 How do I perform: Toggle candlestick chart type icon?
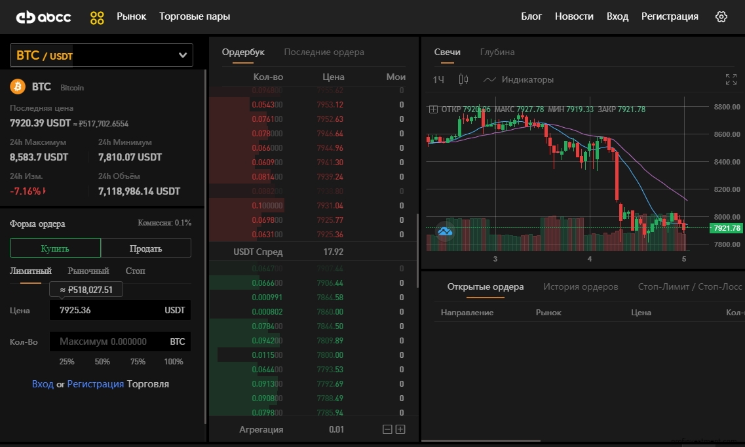[x=463, y=79]
